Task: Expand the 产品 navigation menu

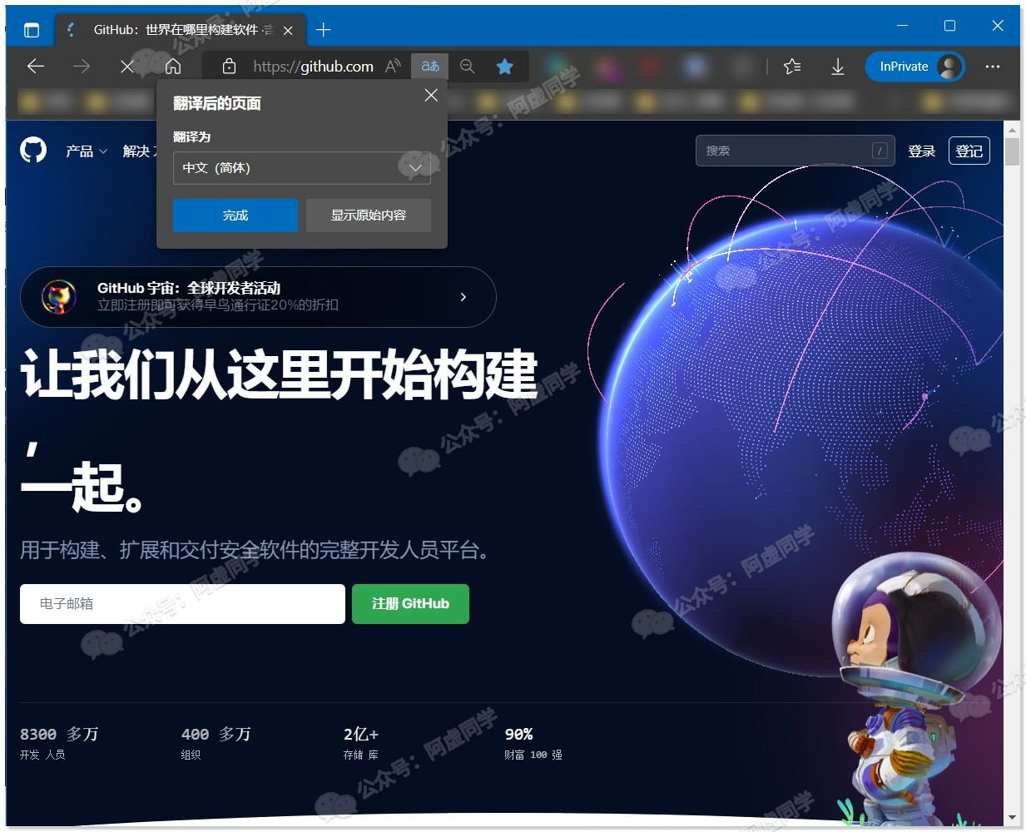Action: pos(87,151)
